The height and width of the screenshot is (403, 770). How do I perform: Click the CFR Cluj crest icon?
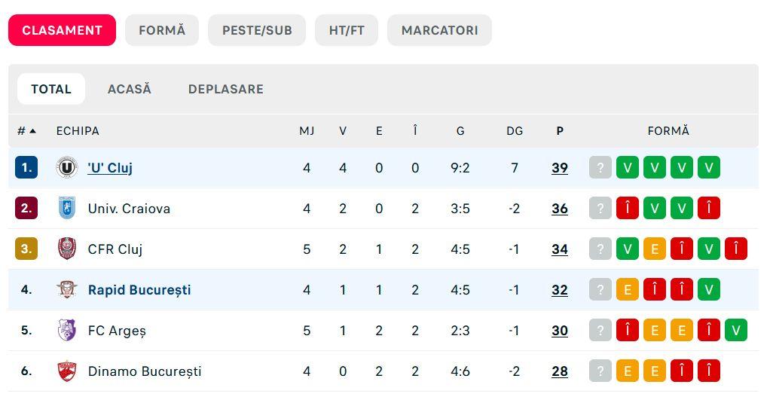click(x=67, y=249)
